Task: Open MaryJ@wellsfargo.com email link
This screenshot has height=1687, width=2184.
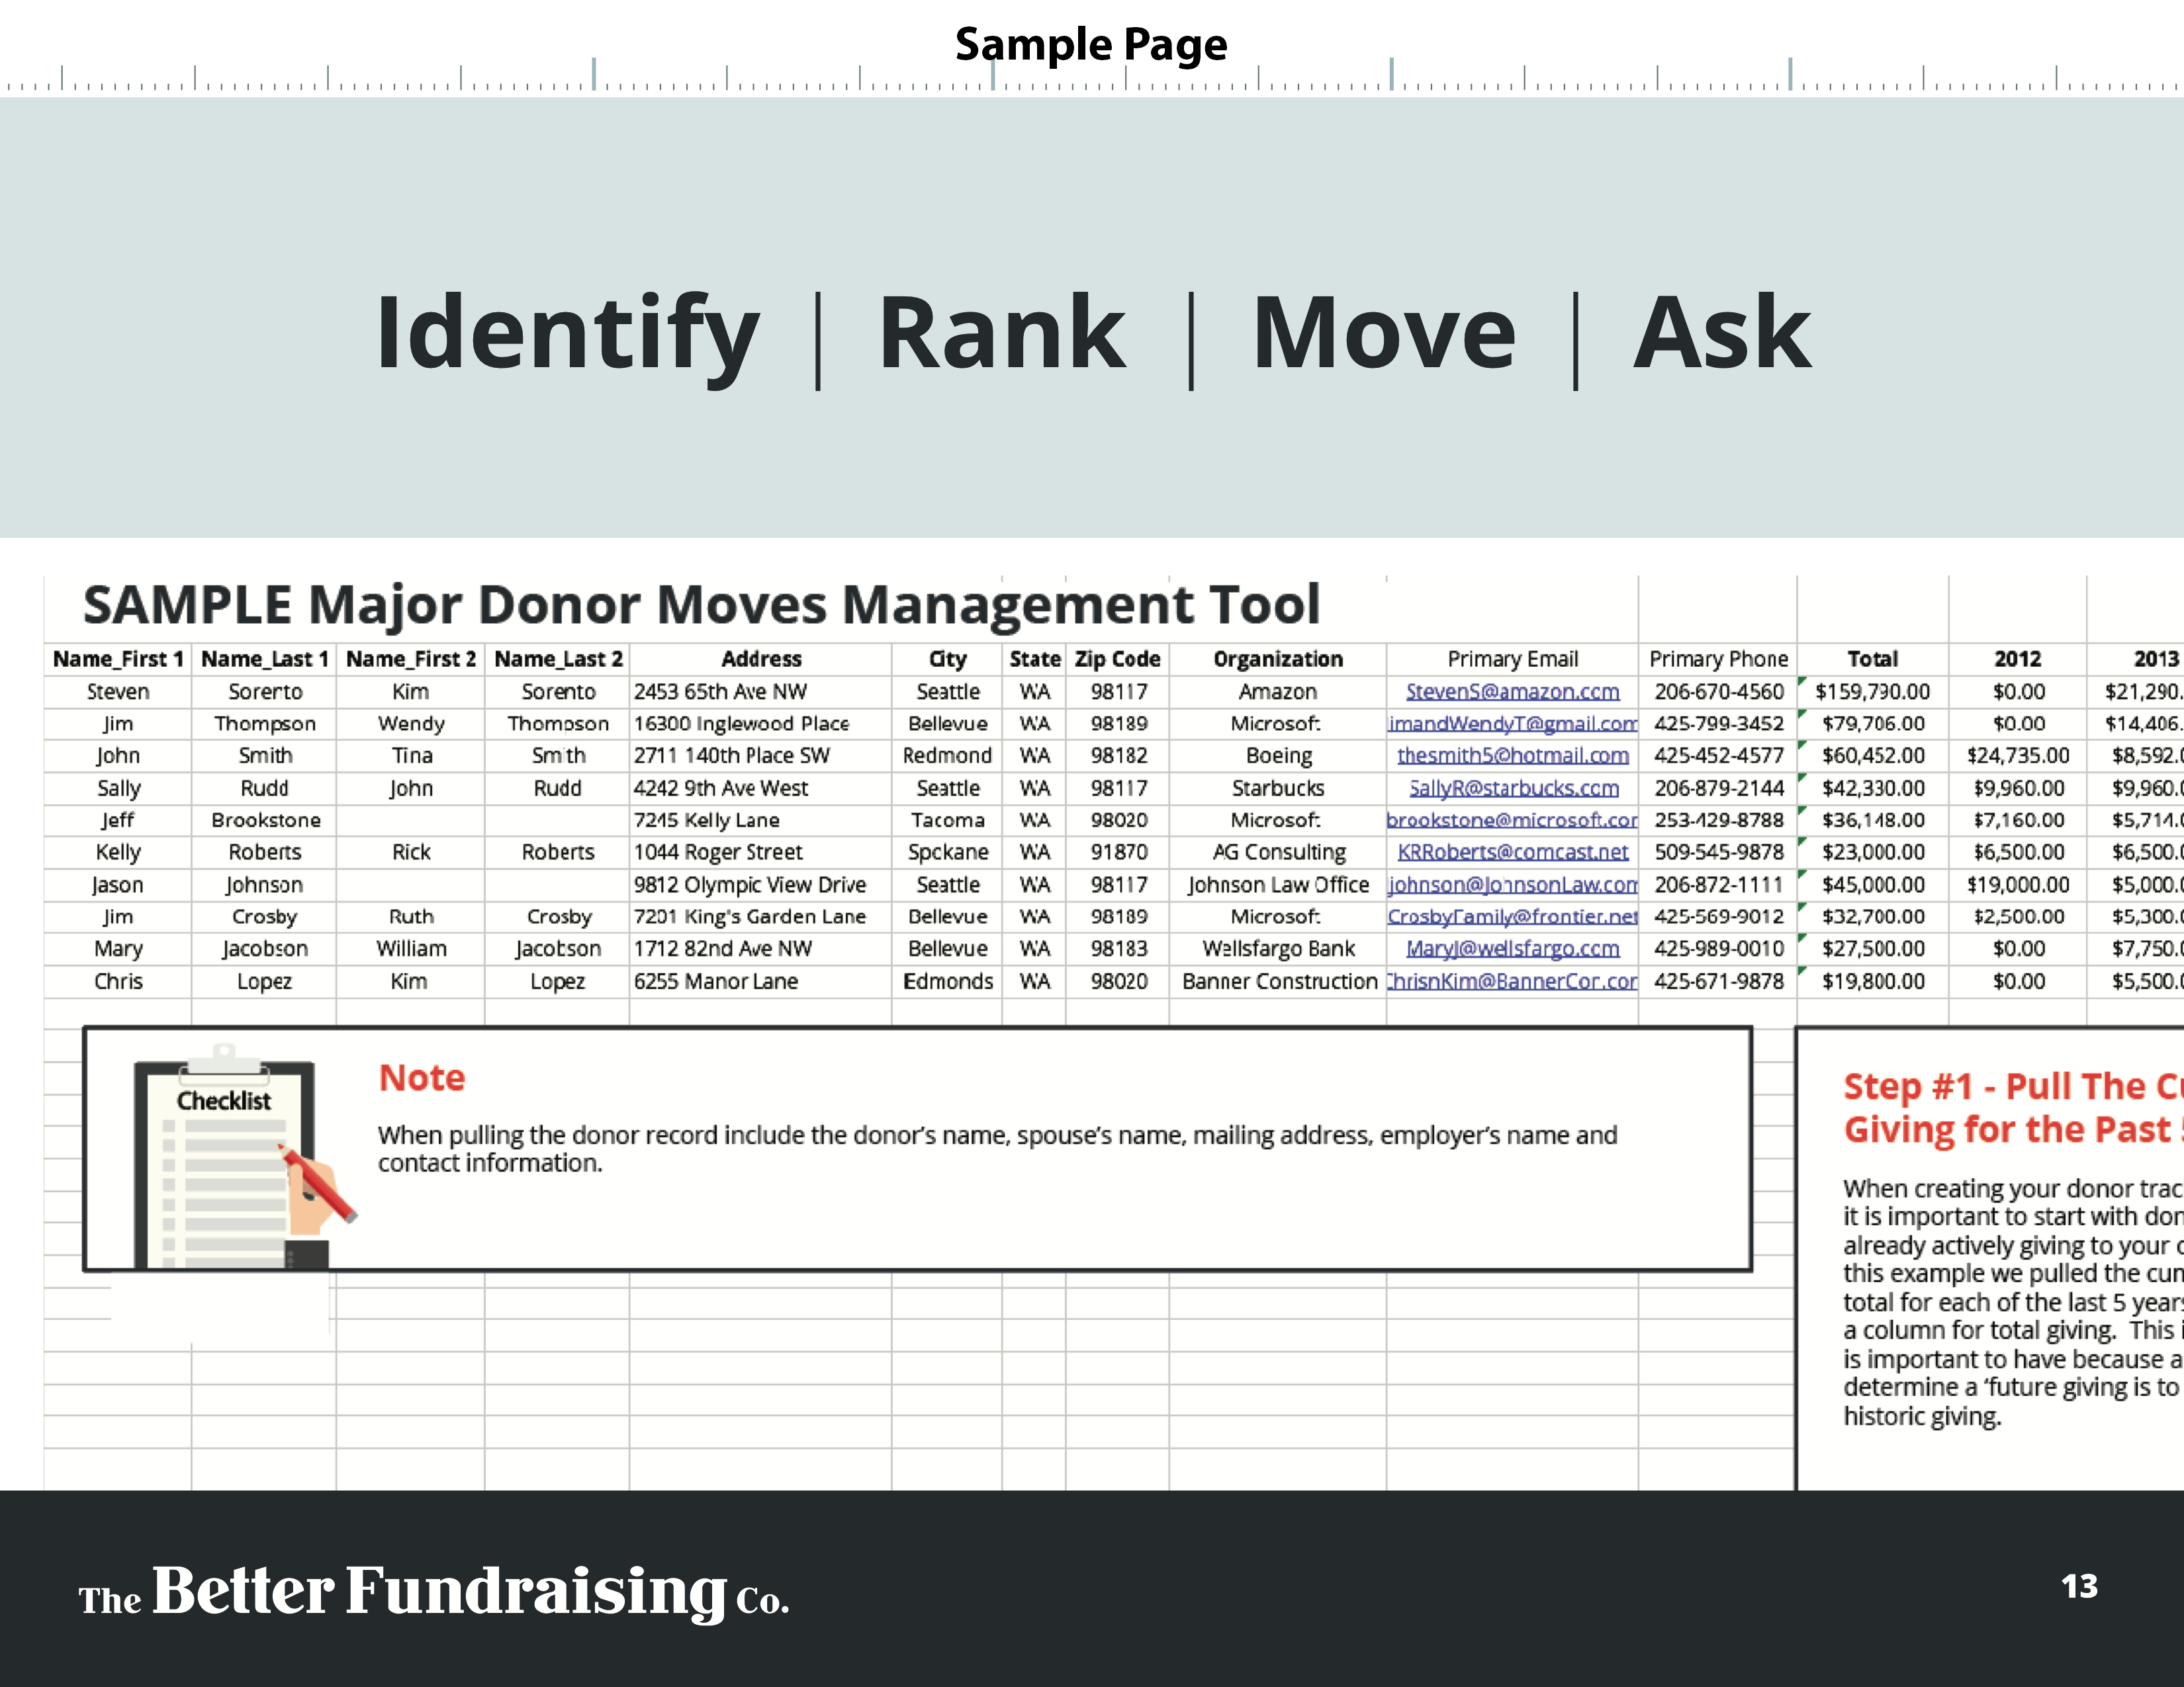Action: coord(1512,949)
